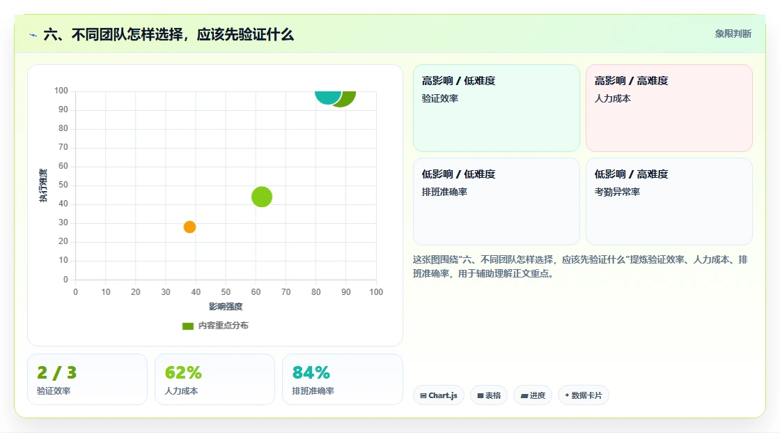Click the 内容重点分布 legend label
780x433 pixels.
click(x=224, y=326)
